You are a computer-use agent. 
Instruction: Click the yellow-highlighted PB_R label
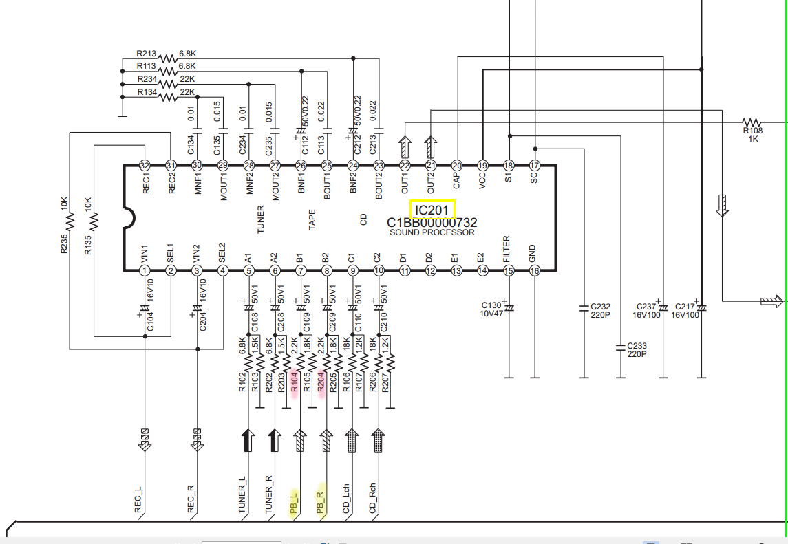(320, 503)
